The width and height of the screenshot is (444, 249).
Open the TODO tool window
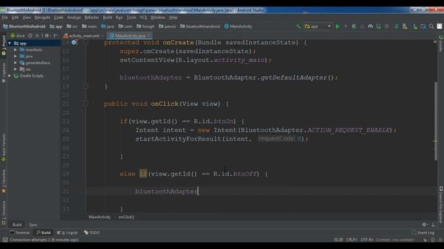(x=92, y=232)
